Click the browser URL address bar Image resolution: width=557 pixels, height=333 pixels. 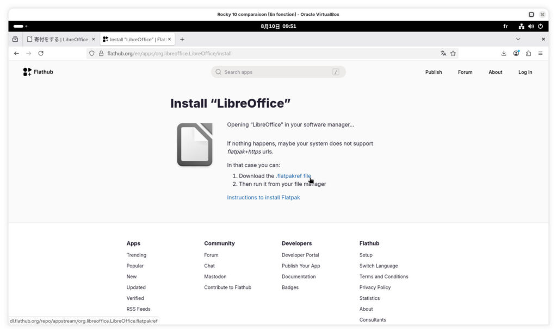click(x=272, y=54)
